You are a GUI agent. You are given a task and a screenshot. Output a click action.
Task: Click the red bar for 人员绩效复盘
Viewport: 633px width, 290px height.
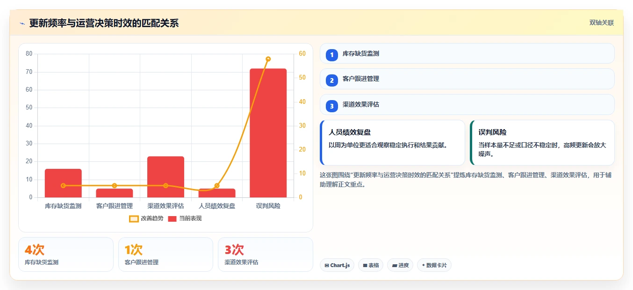217,193
